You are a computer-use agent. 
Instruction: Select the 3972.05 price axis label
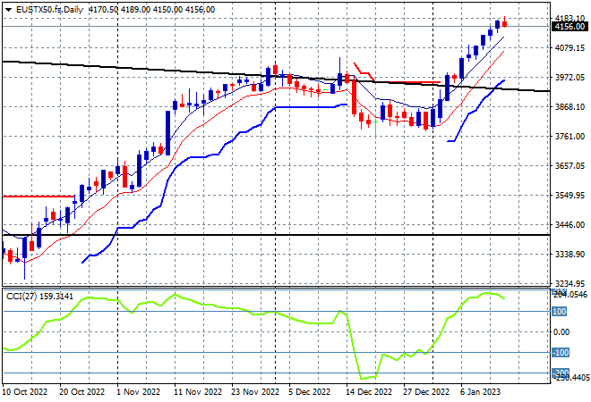tap(570, 78)
